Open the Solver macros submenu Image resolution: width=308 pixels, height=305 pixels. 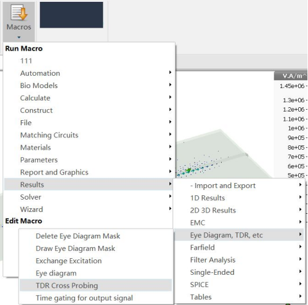88,197
